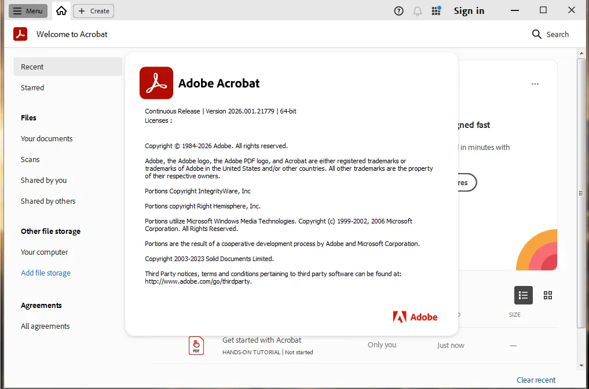Image resolution: width=589 pixels, height=389 pixels.
Task: Open the Adobe apps grid icon
Action: coord(436,10)
